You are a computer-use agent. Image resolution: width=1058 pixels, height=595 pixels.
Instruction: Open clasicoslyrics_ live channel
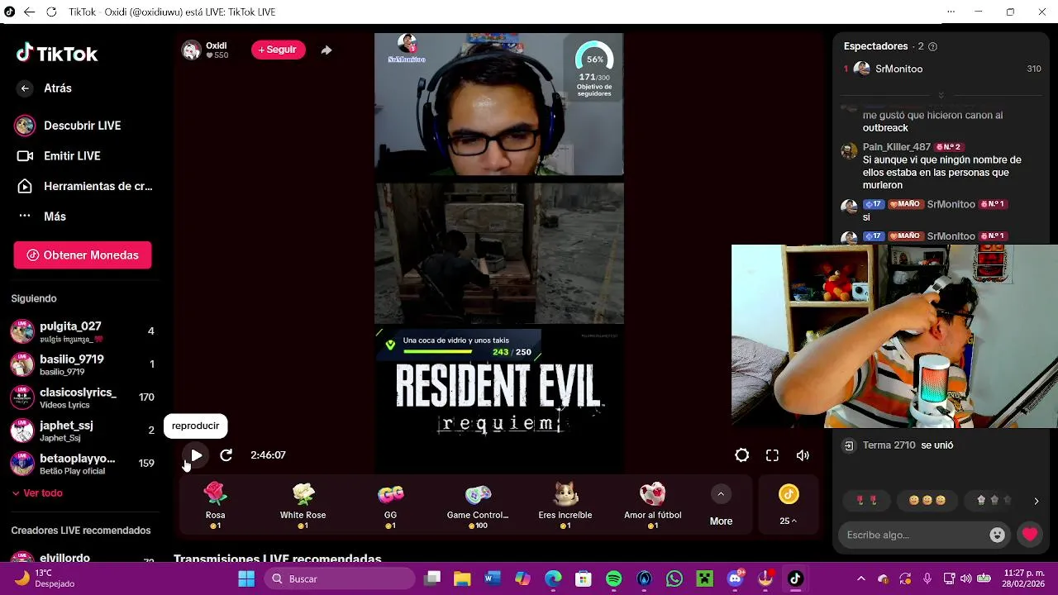83,397
